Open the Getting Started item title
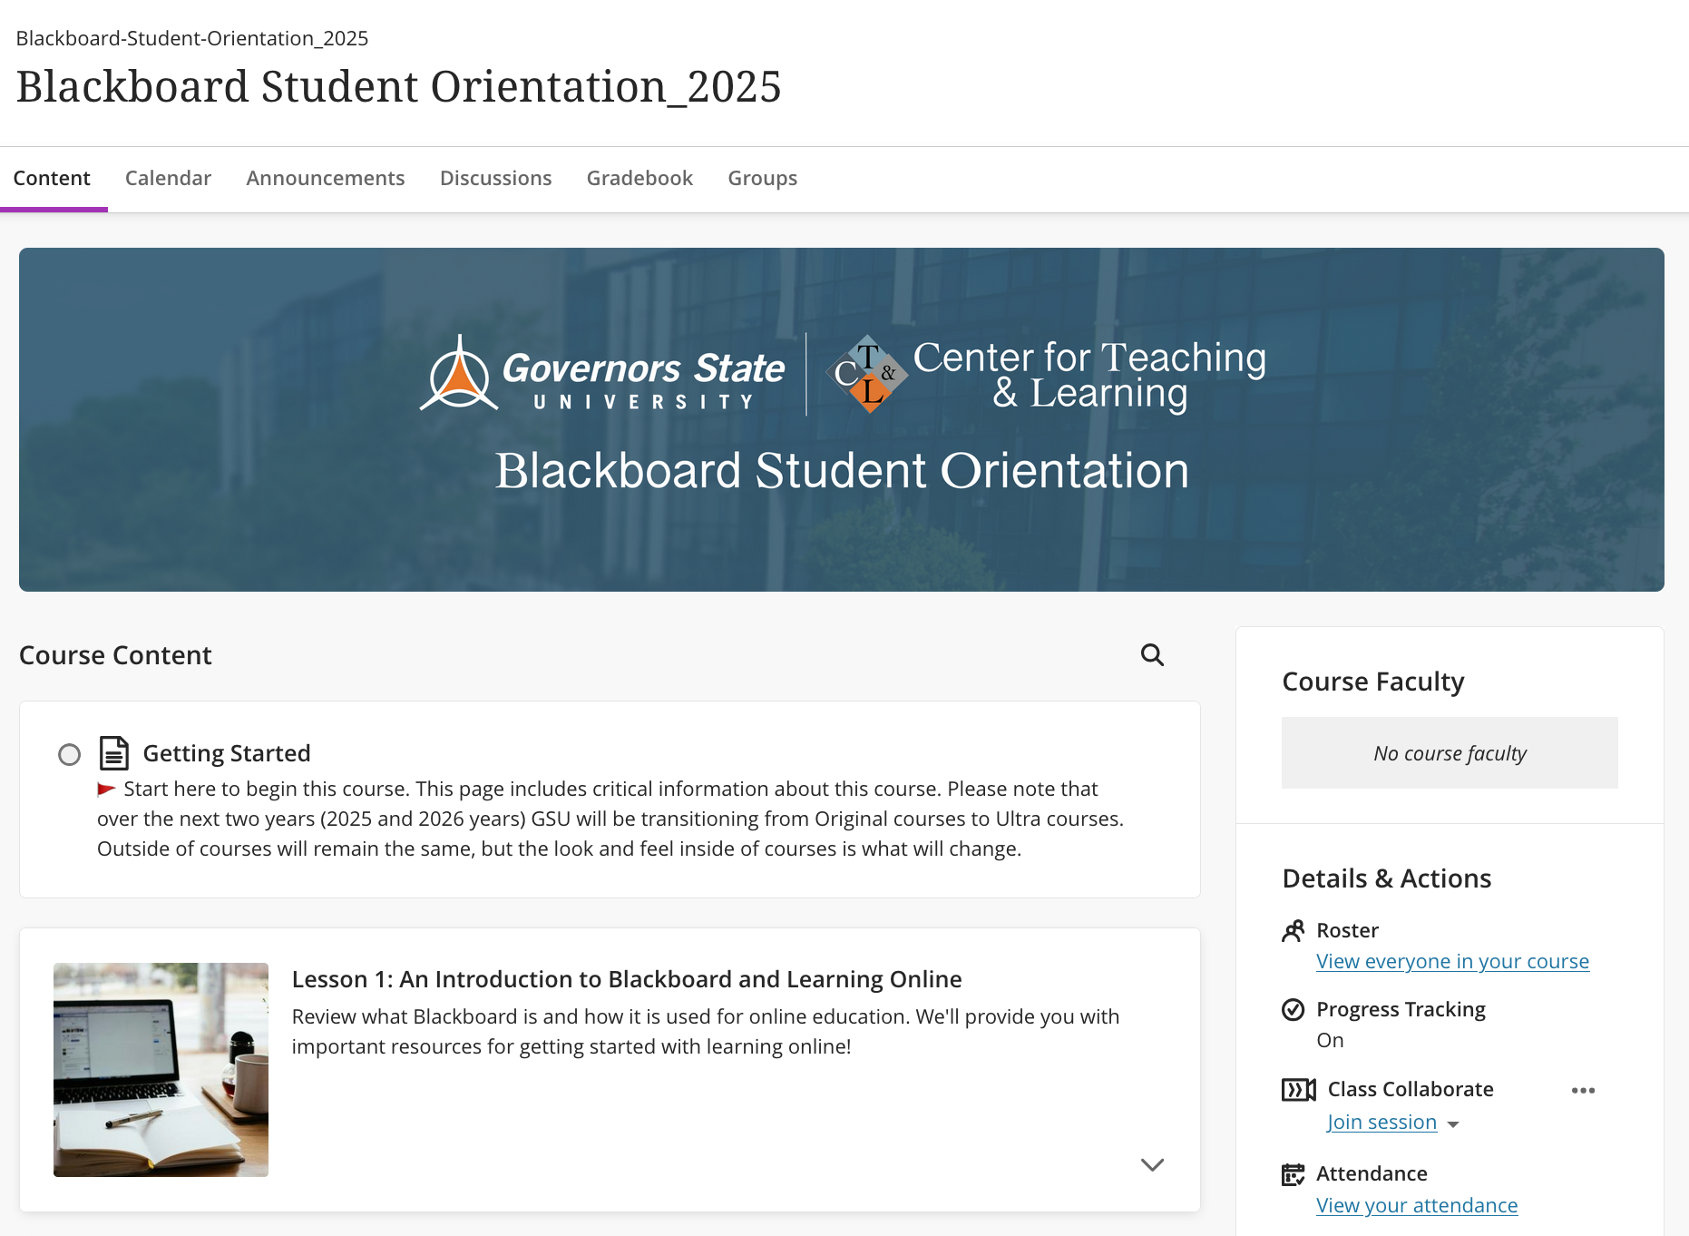Viewport: 1689px width, 1236px height. point(227,753)
